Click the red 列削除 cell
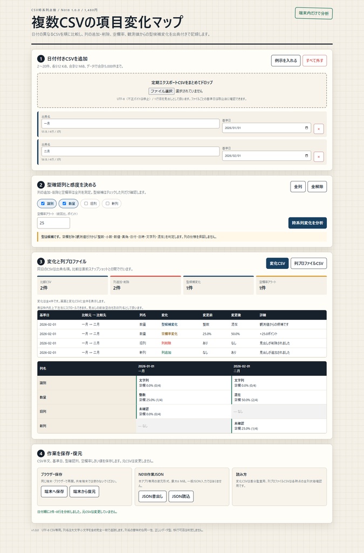The image size is (364, 553). [166, 343]
